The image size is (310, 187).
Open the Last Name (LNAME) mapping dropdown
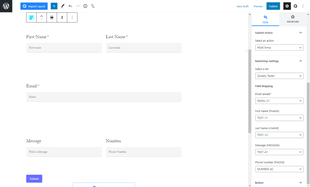point(279,135)
